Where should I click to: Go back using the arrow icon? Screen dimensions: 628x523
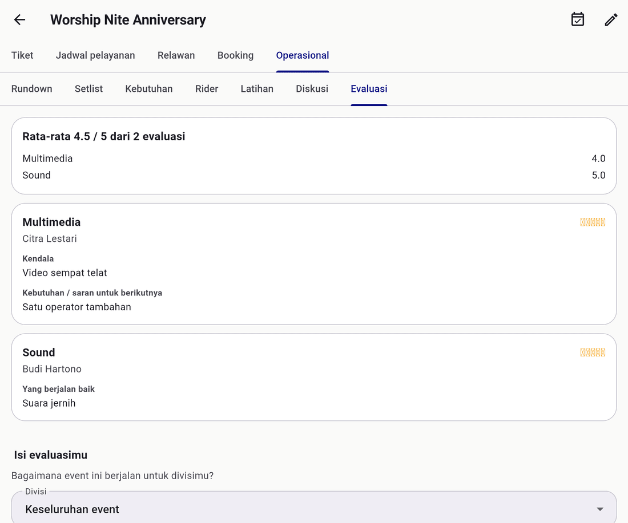pos(19,19)
